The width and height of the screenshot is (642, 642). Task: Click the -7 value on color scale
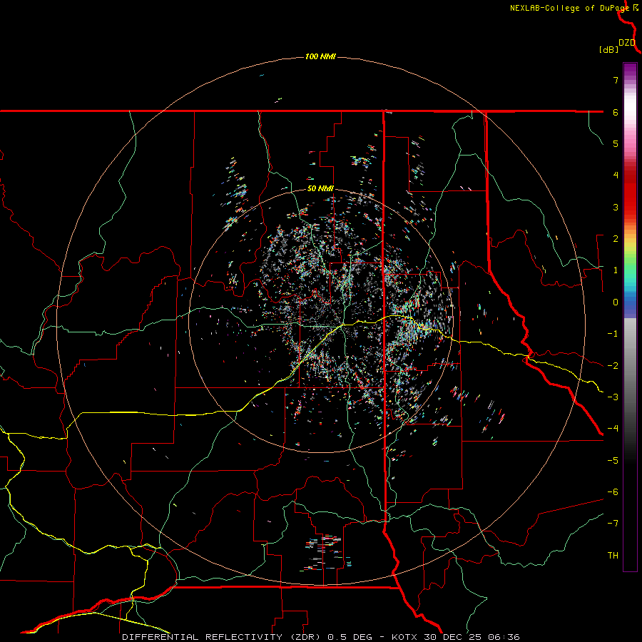(613, 524)
